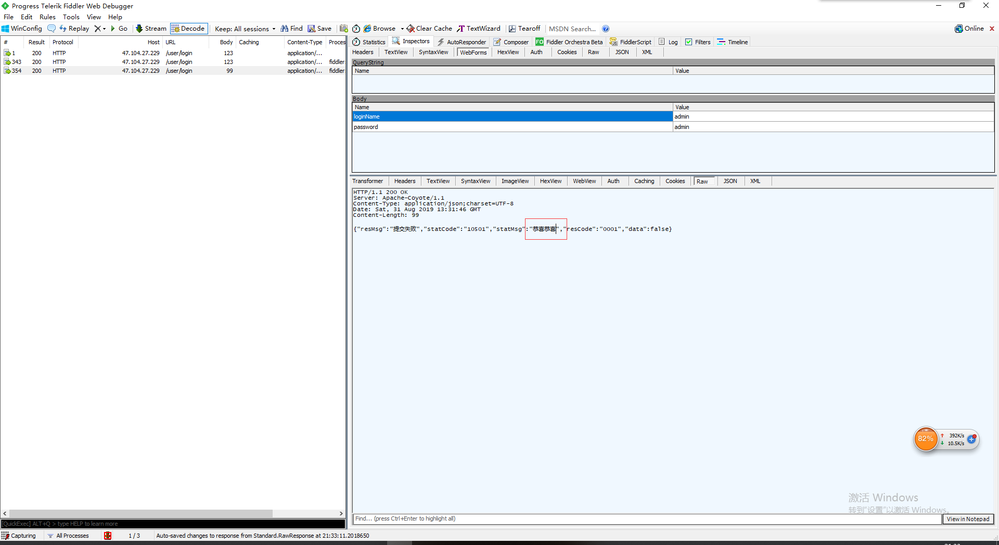Image resolution: width=999 pixels, height=545 pixels.
Task: Open the Rules menu
Action: click(47, 17)
